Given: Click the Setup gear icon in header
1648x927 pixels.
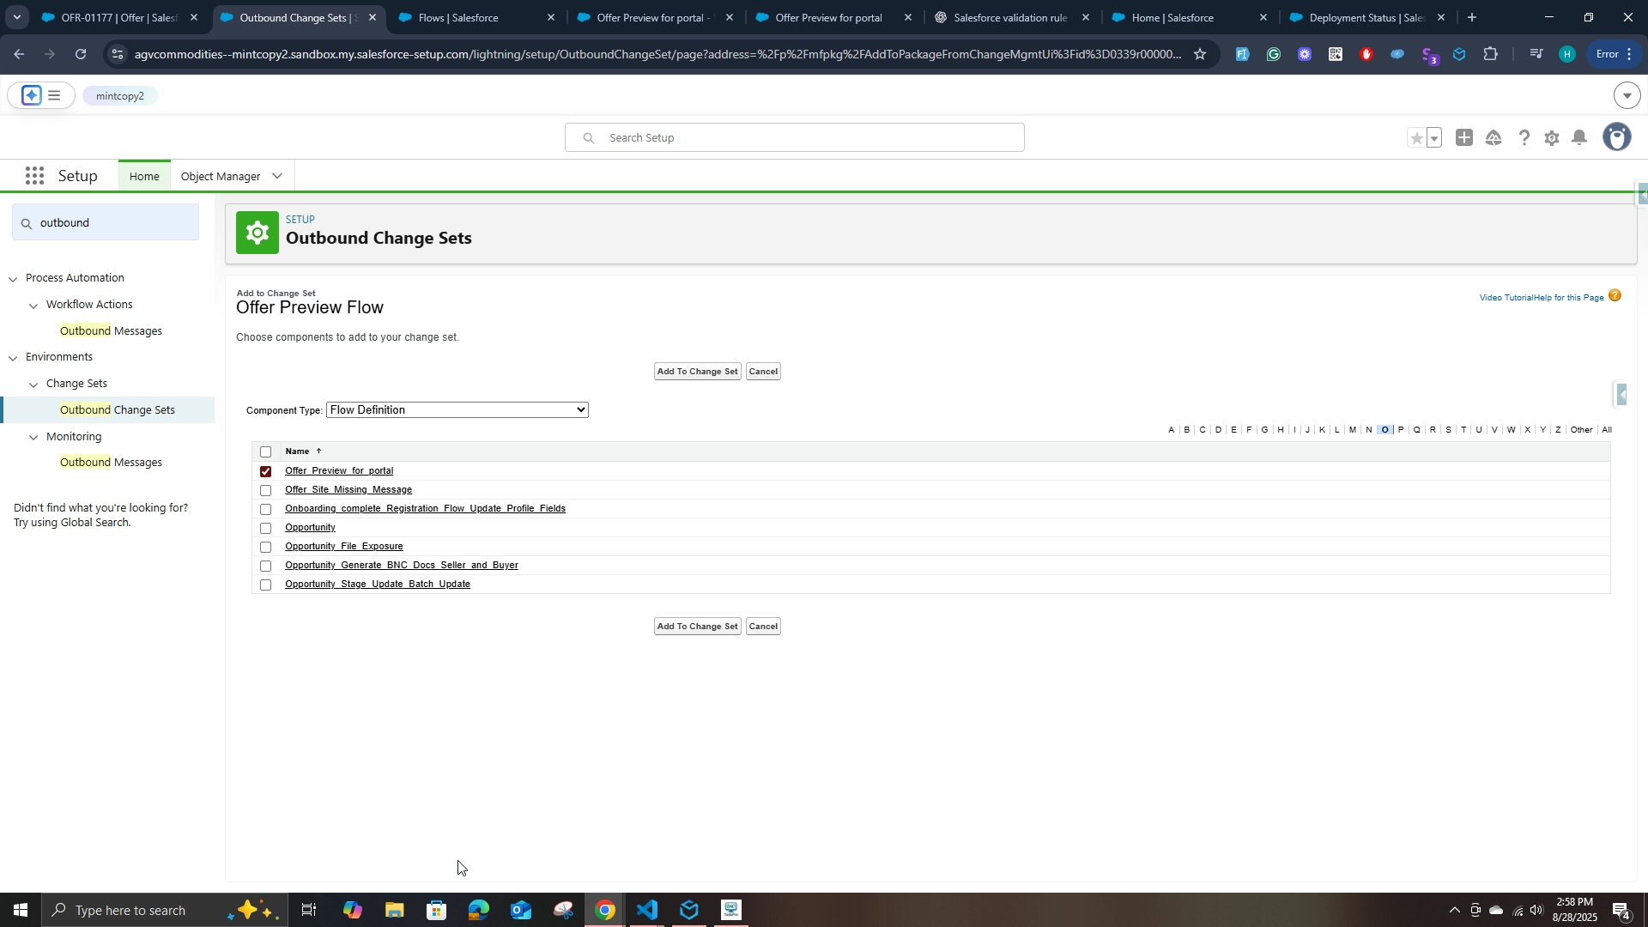Looking at the screenshot, I should pyautogui.click(x=1551, y=138).
